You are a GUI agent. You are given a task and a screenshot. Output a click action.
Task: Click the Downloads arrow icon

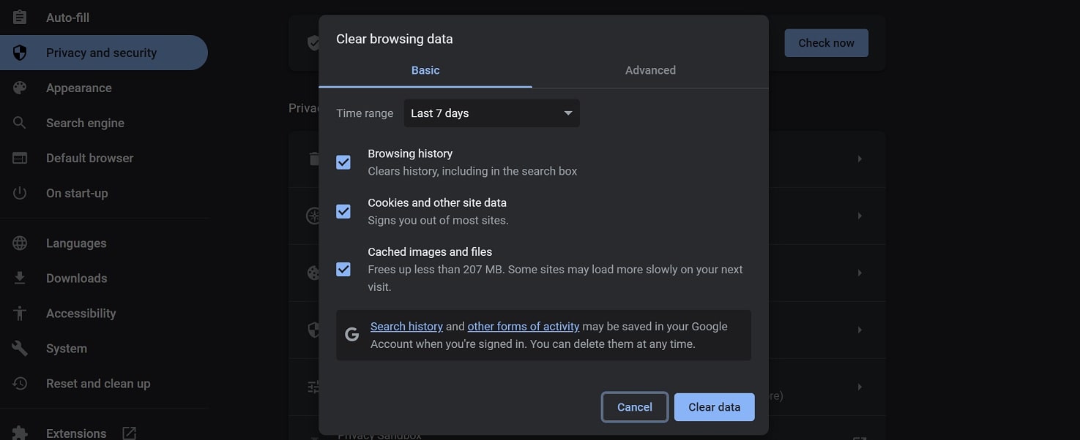point(20,278)
